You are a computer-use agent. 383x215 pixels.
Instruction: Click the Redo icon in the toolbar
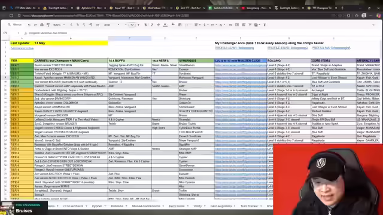(35, 25)
